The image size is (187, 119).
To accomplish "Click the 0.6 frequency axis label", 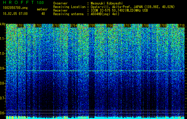I will tap(3, 113).
